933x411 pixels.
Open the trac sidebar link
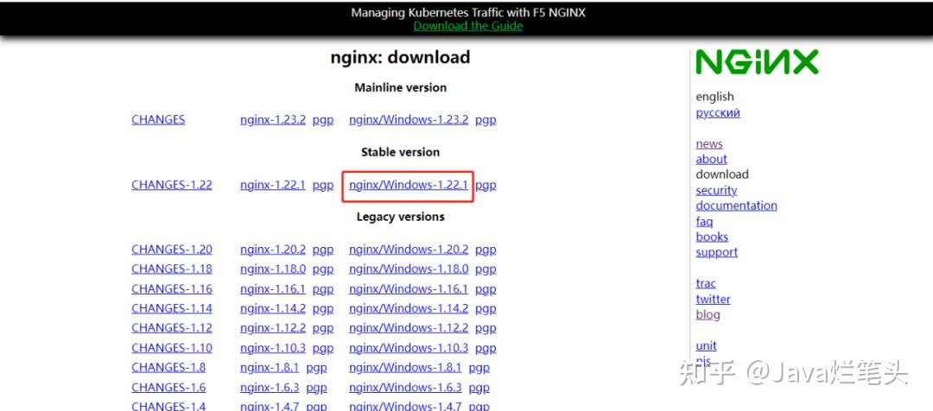(706, 284)
